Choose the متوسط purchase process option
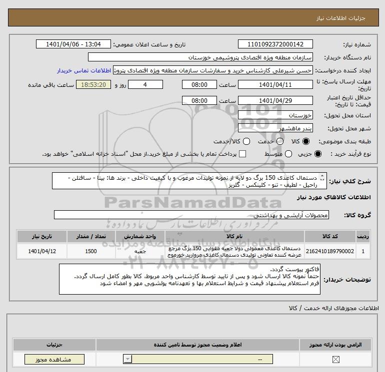The height and width of the screenshot is (372, 385). pyautogui.click(x=288, y=154)
